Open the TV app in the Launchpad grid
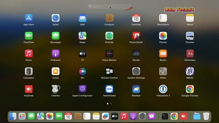This screenshot has height=123, width=219. (x=82, y=54)
